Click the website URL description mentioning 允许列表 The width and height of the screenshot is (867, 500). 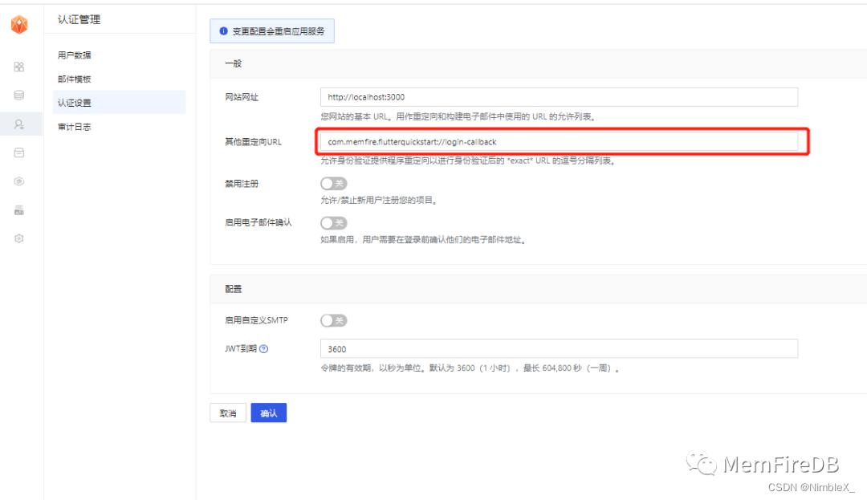point(458,116)
